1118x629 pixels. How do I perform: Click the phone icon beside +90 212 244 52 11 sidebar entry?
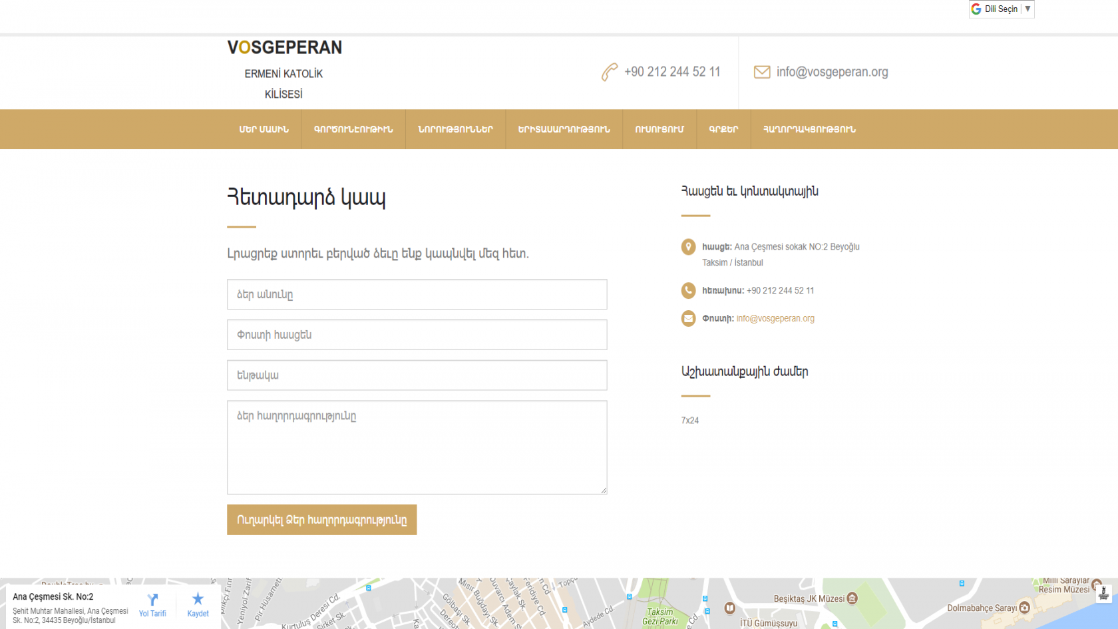click(688, 290)
